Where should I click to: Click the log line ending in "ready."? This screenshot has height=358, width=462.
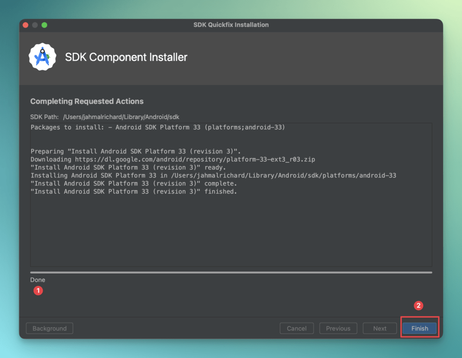(x=128, y=167)
